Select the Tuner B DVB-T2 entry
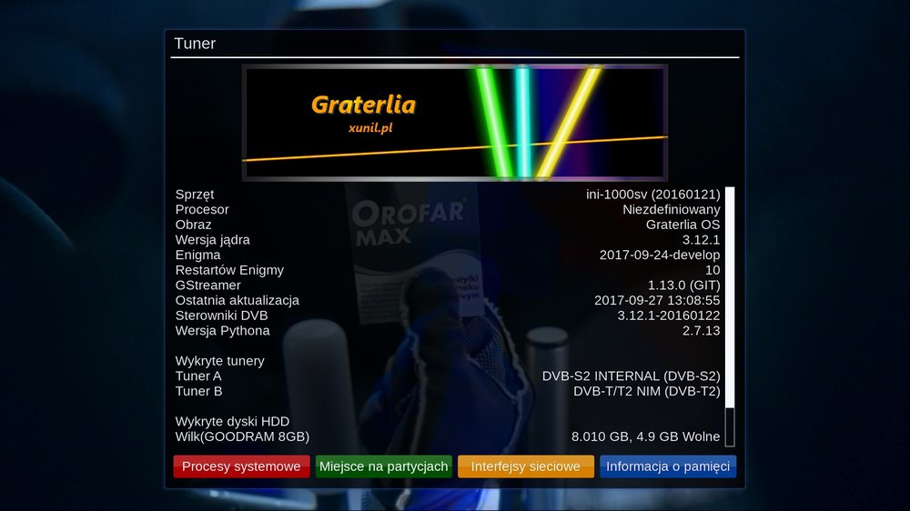910x511 pixels. (x=448, y=391)
